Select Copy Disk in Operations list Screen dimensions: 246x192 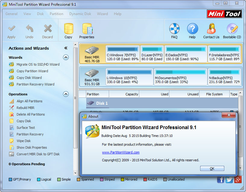coord(24,121)
